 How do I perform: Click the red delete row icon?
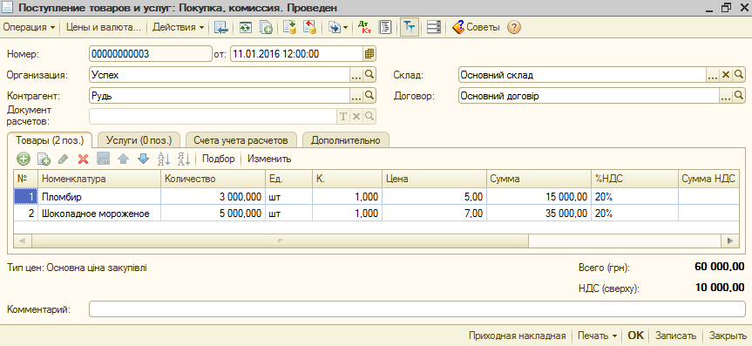click(x=84, y=159)
